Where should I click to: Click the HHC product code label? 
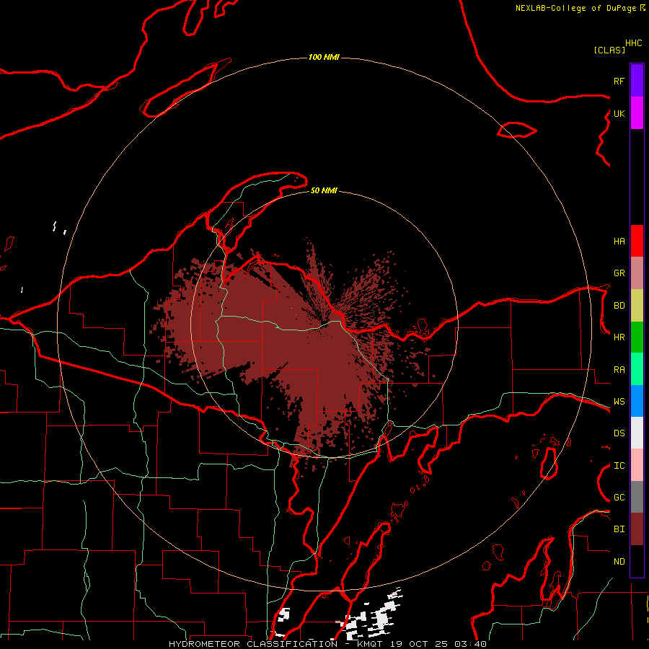(633, 43)
